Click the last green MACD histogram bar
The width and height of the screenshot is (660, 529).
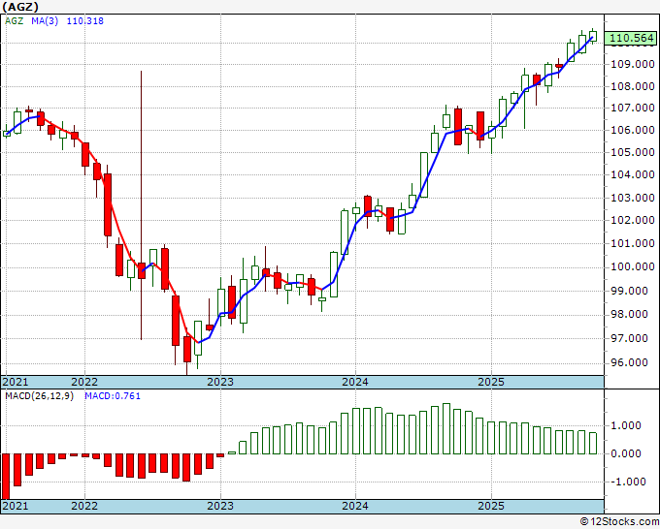593,444
